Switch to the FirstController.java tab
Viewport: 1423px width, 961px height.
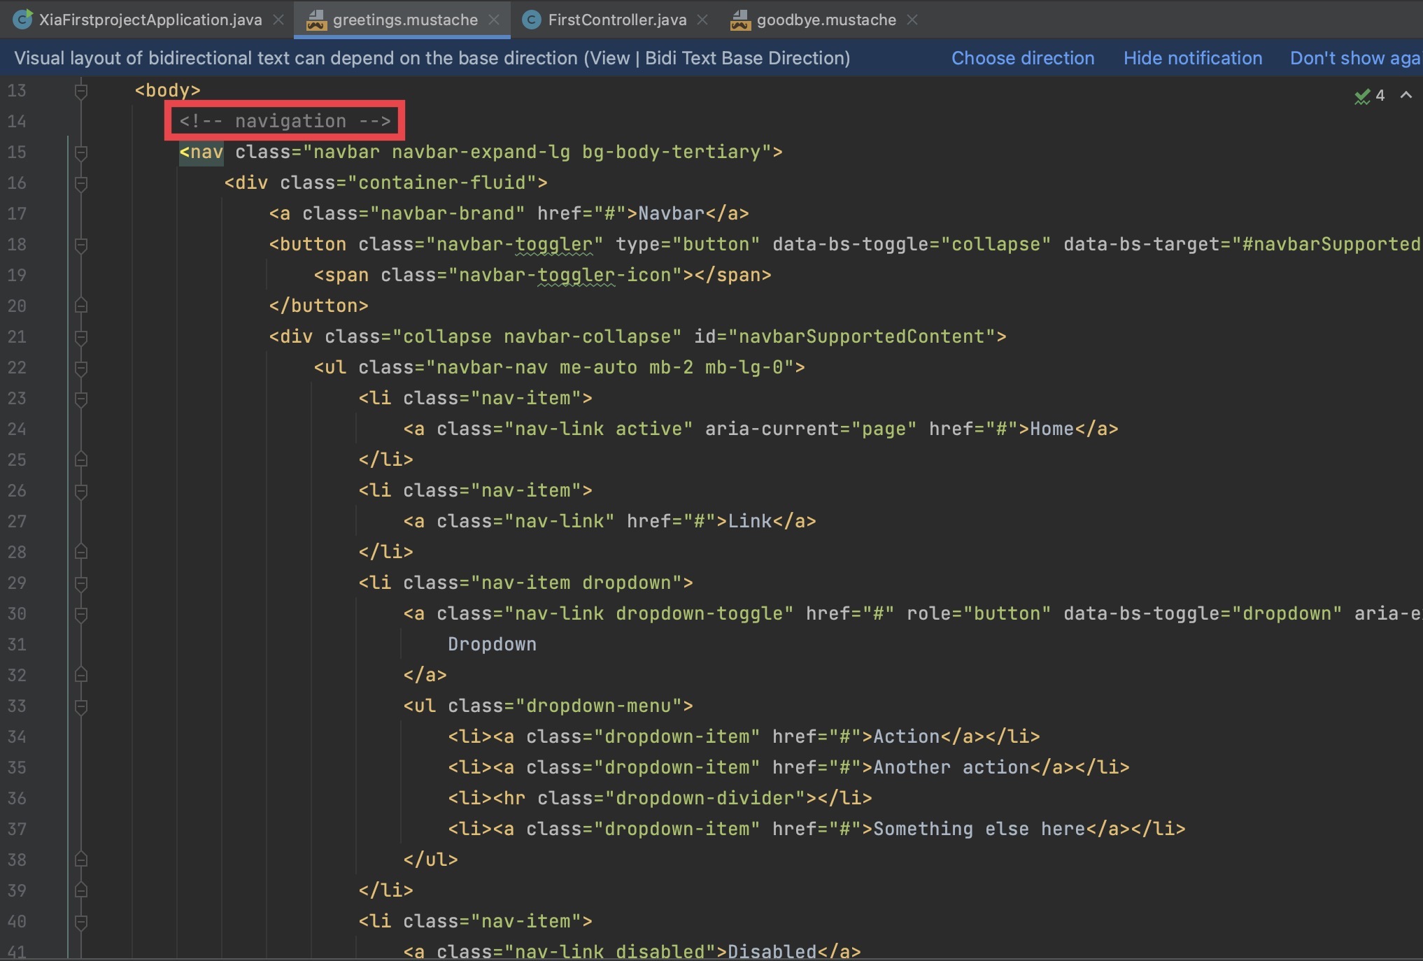pos(616,20)
